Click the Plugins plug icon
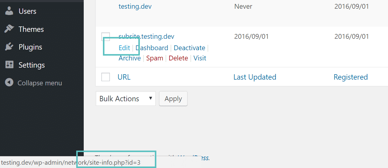This screenshot has height=168, width=388. [9, 47]
